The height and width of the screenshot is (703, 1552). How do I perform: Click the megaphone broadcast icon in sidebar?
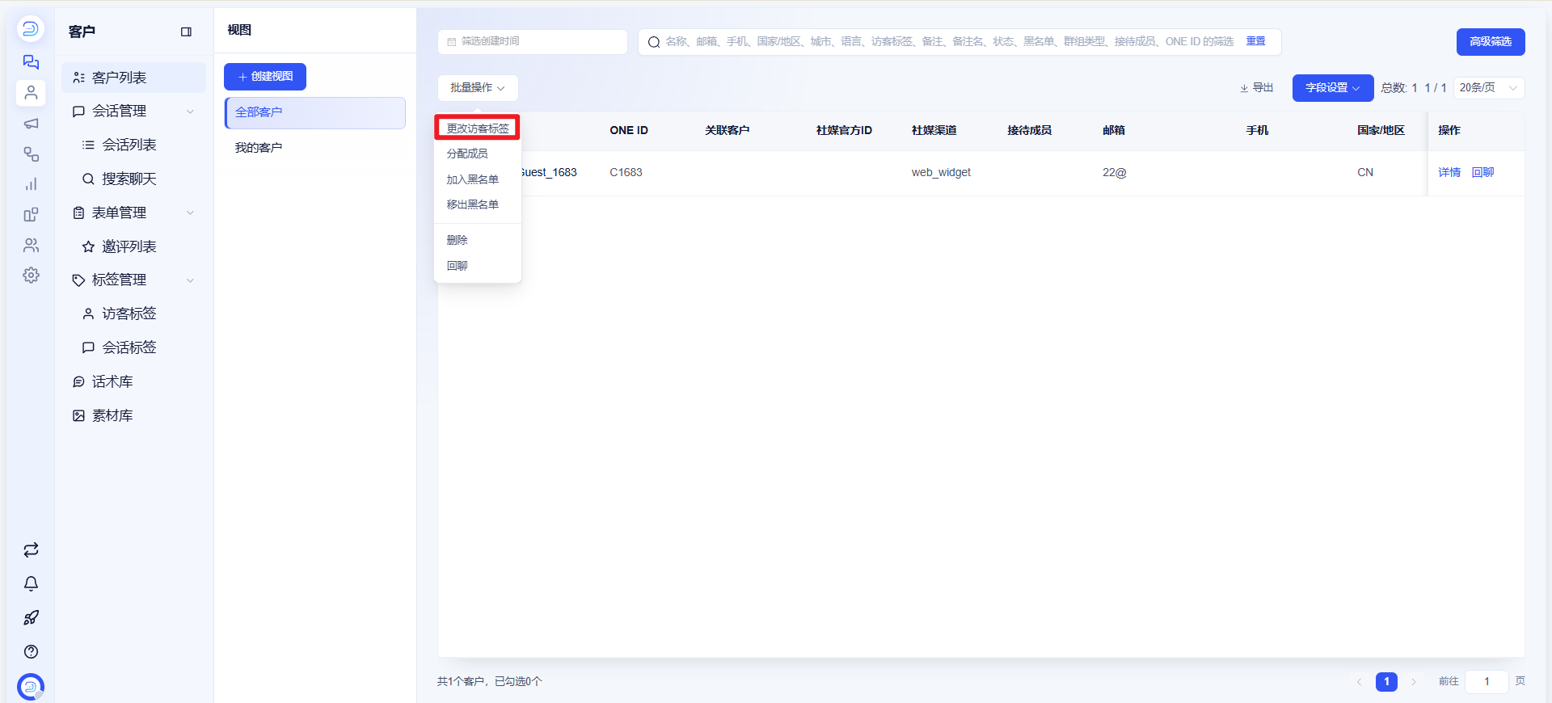[x=31, y=124]
